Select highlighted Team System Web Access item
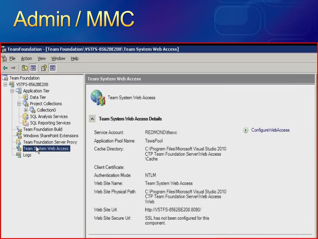This screenshot has width=318, height=239. pos(46,149)
